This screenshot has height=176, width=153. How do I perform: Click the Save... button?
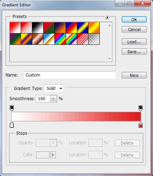[134, 52]
